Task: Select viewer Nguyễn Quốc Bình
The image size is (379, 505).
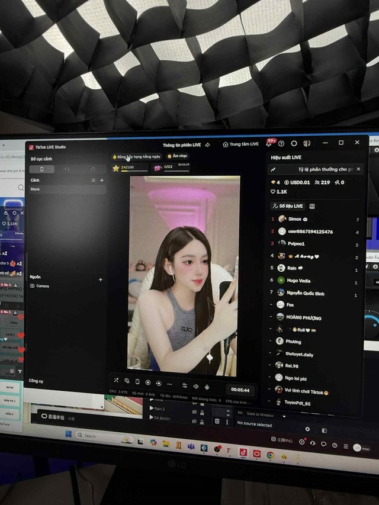Action: pyautogui.click(x=314, y=293)
